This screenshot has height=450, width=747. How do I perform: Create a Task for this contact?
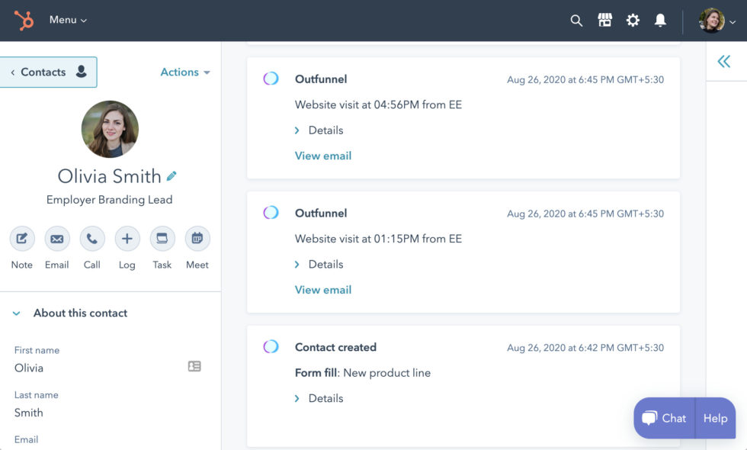coord(162,239)
